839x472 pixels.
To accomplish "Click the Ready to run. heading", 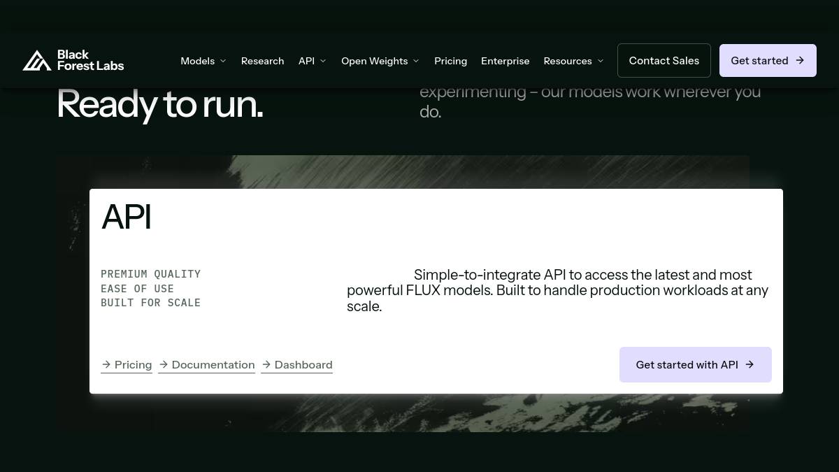I will tap(160, 105).
